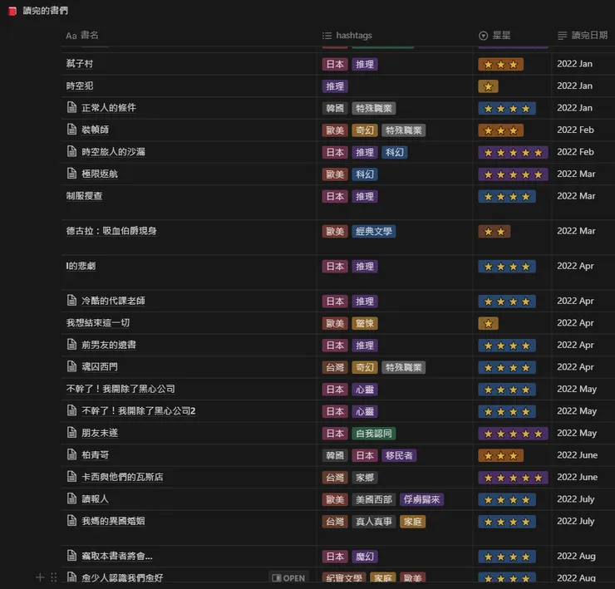Open the page icon for 朋友未遂

[71, 432]
